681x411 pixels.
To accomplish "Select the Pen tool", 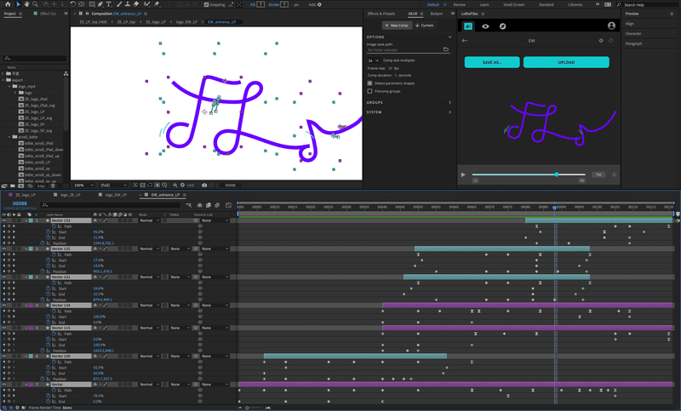I will pos(100,4).
